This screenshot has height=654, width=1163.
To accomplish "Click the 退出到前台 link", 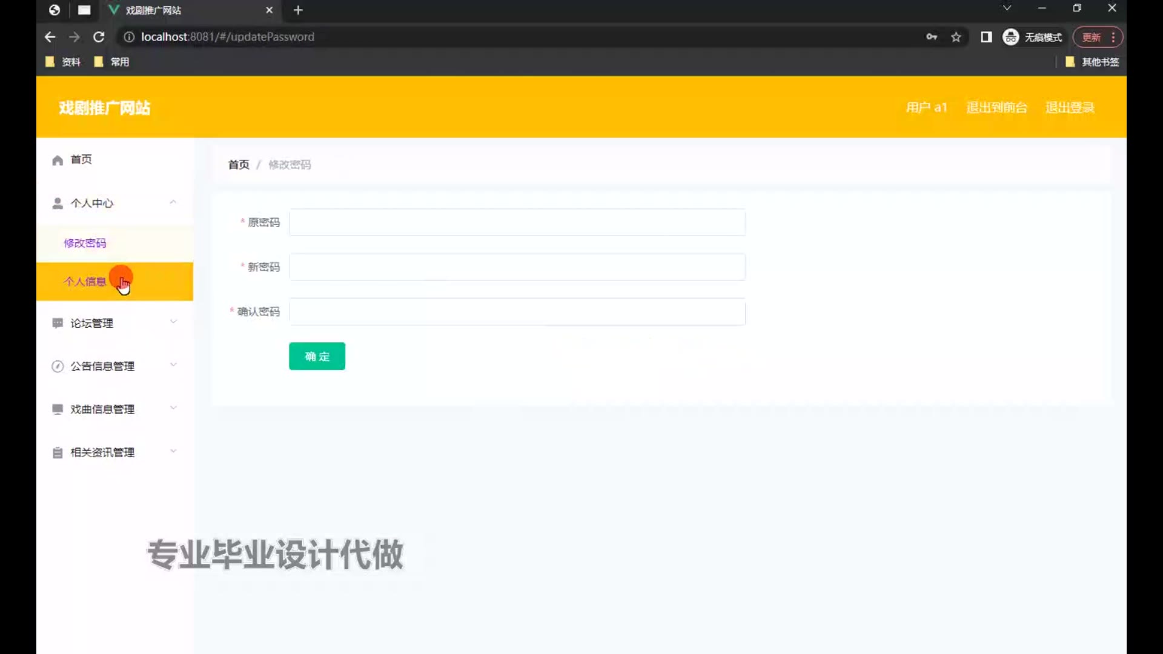I will click(996, 108).
